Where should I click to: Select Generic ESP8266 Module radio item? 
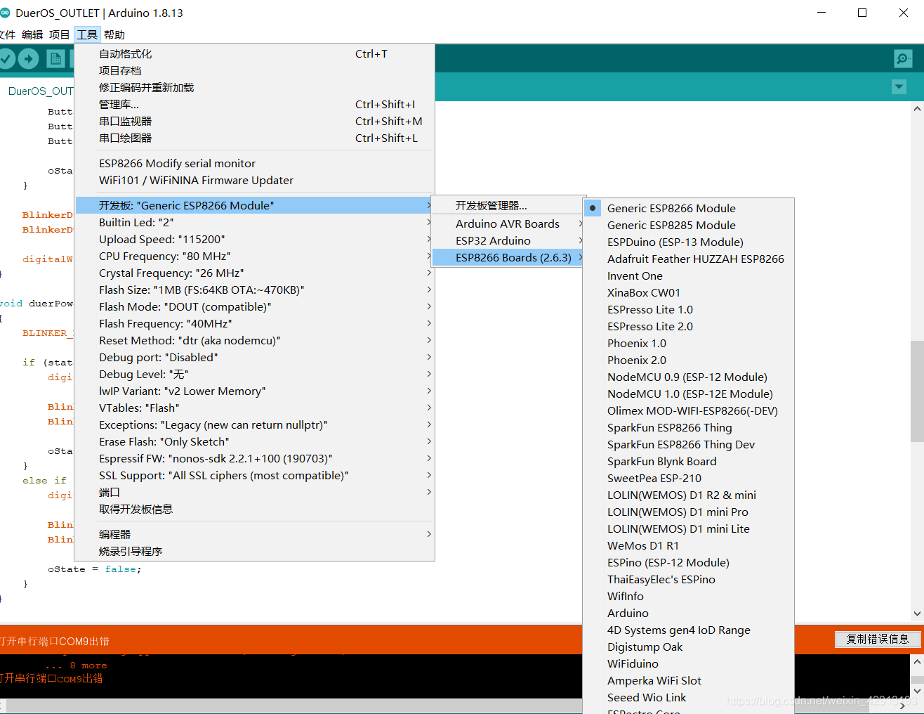689,208
